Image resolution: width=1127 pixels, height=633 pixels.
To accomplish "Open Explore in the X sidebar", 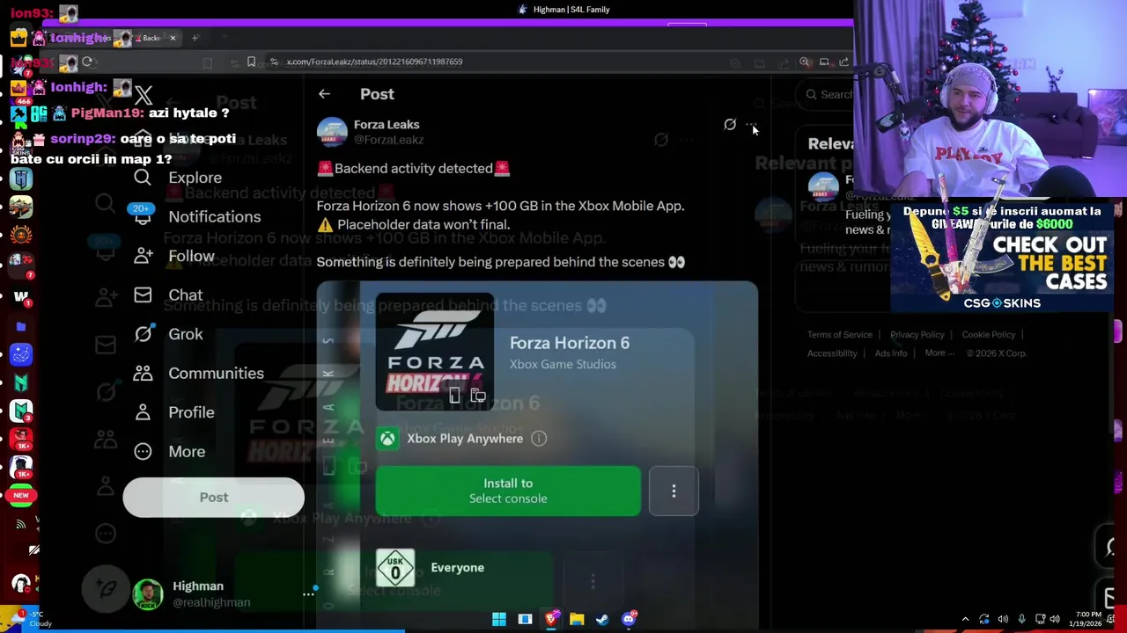I will click(195, 178).
